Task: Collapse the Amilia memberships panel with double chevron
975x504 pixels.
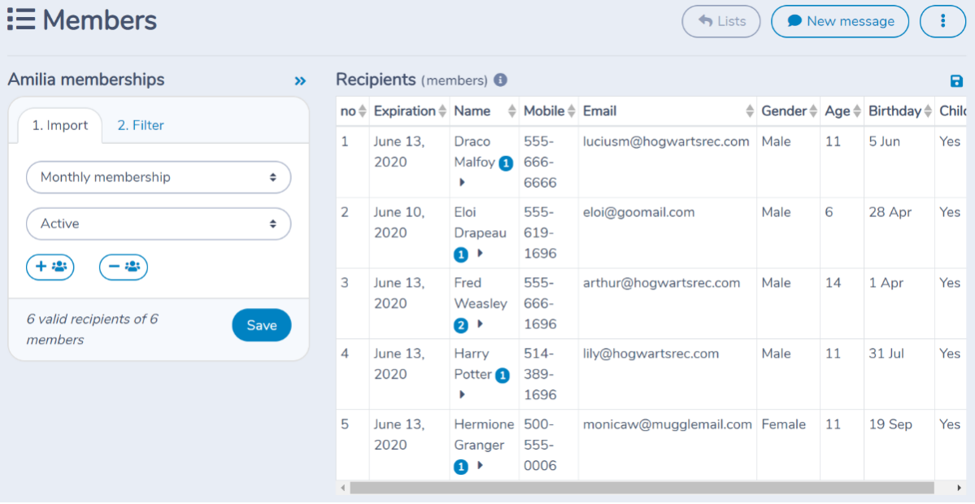Action: coord(300,80)
